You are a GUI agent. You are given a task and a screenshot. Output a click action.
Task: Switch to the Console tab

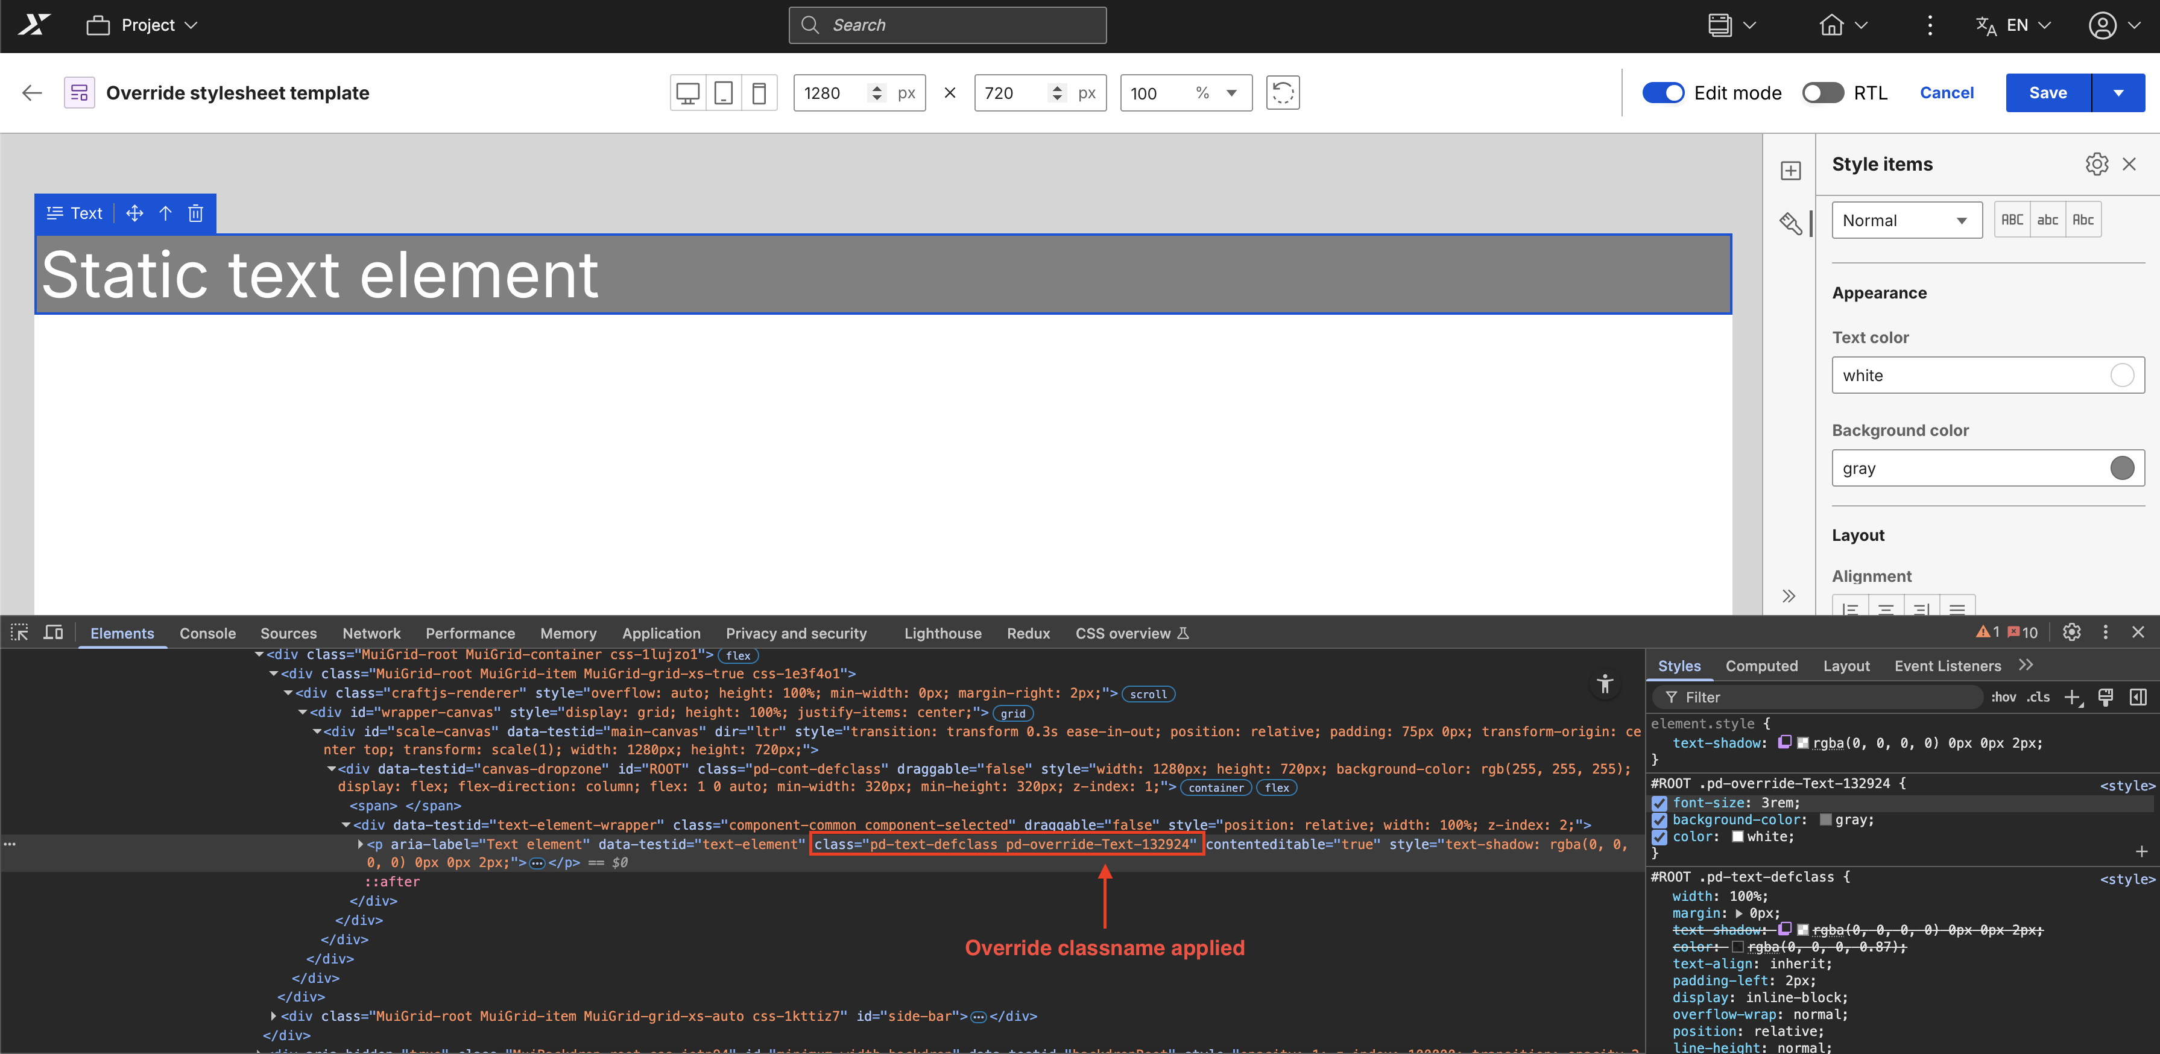tap(207, 633)
